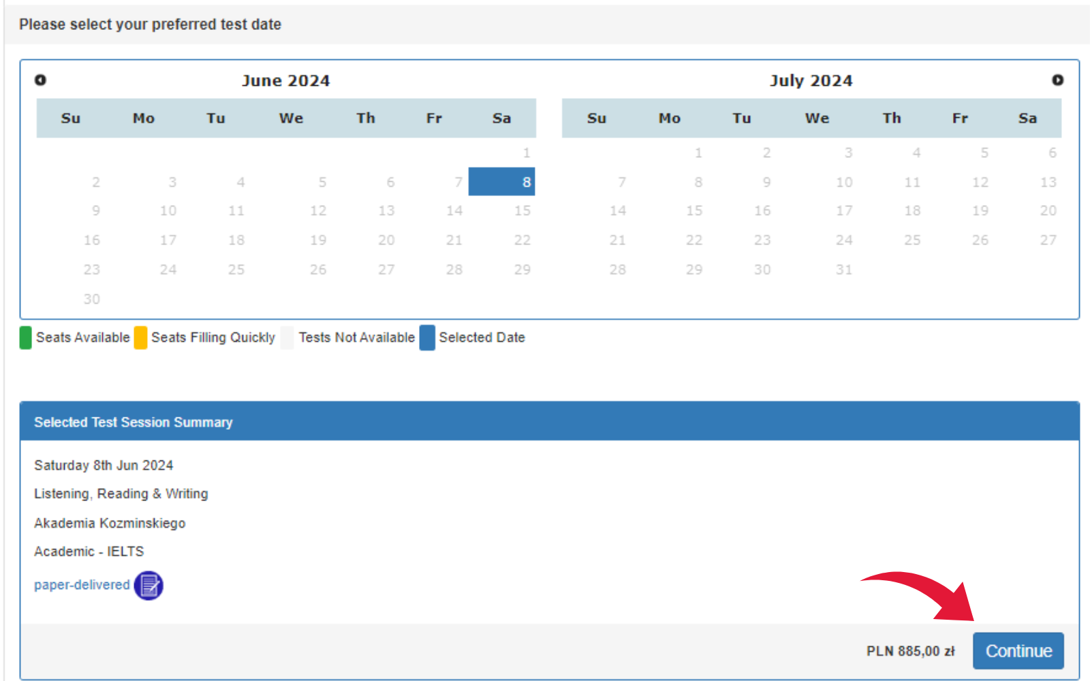Viewport: 1090px width, 681px height.
Task: Click the paper-delivered test icon
Action: coord(149,586)
